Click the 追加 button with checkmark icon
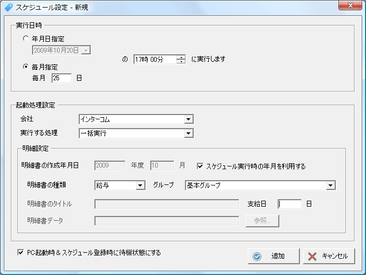This screenshot has height=275, width=366. coord(273,256)
